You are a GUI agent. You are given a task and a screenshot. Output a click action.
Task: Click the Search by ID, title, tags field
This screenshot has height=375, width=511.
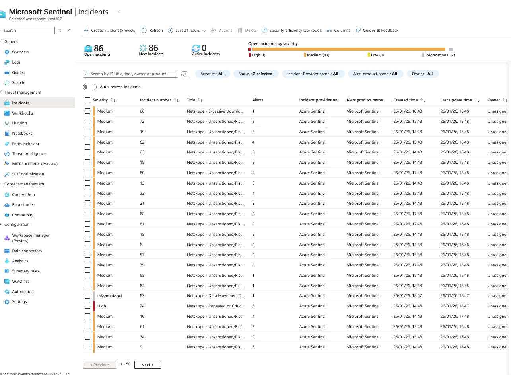click(130, 74)
